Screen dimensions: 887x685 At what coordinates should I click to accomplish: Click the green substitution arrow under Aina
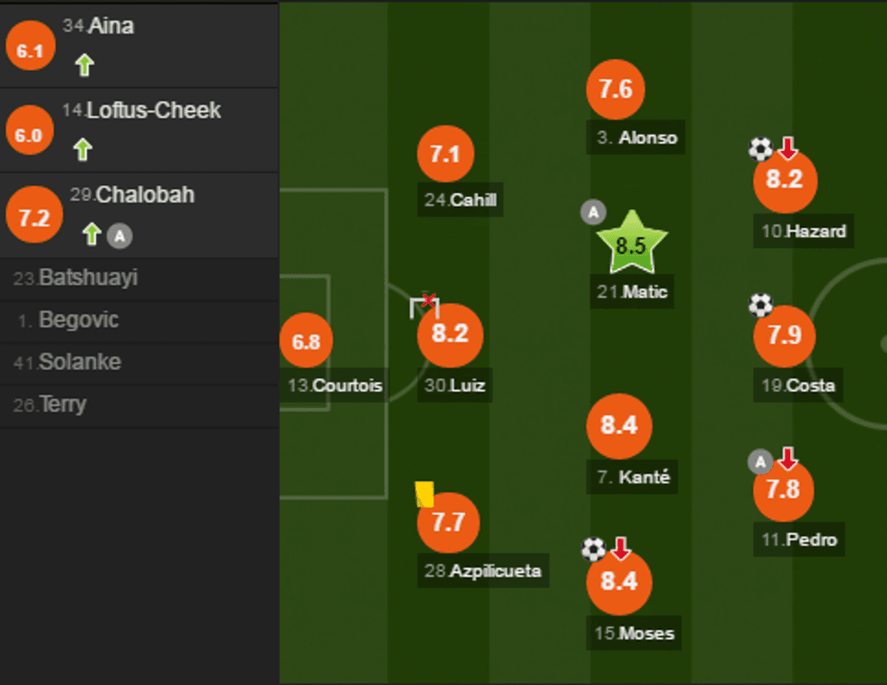point(83,66)
